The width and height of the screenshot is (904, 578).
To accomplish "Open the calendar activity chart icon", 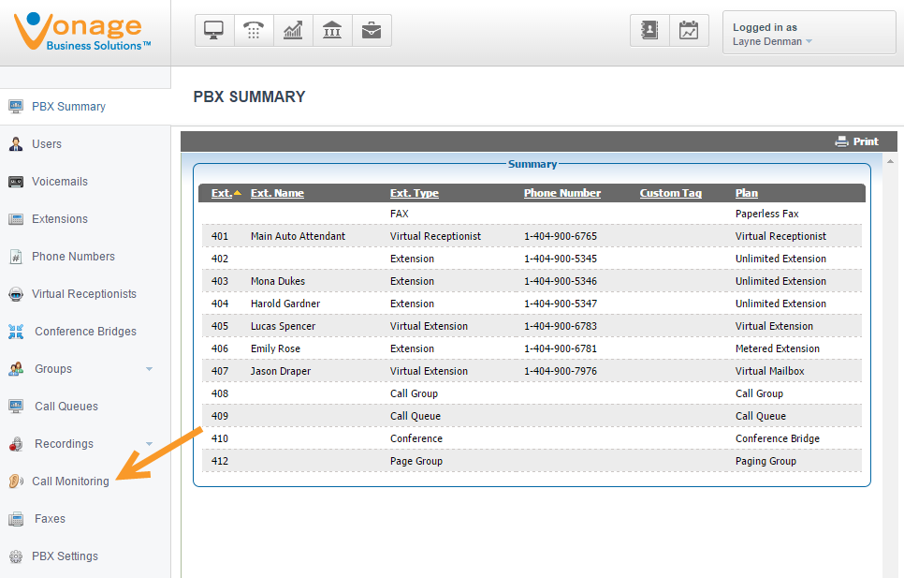I will coord(689,31).
